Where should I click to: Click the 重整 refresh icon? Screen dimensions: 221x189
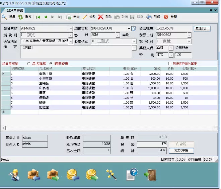(x=21, y=17)
